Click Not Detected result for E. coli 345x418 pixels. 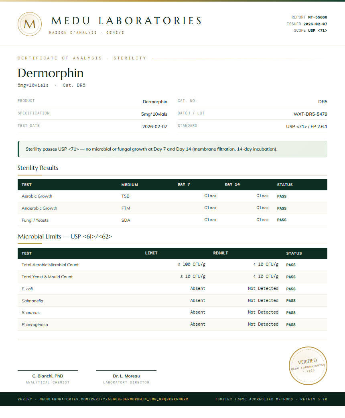click(x=263, y=288)
